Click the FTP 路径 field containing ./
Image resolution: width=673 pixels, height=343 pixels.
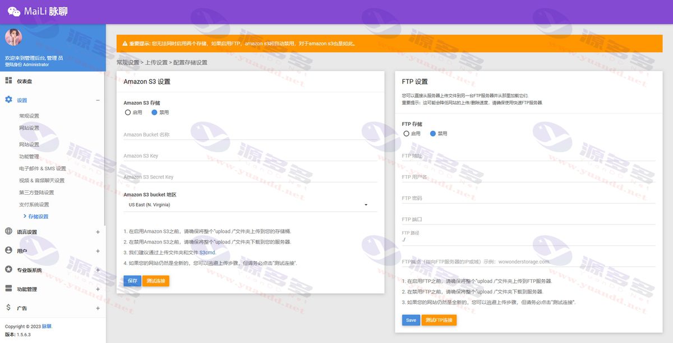(528, 239)
